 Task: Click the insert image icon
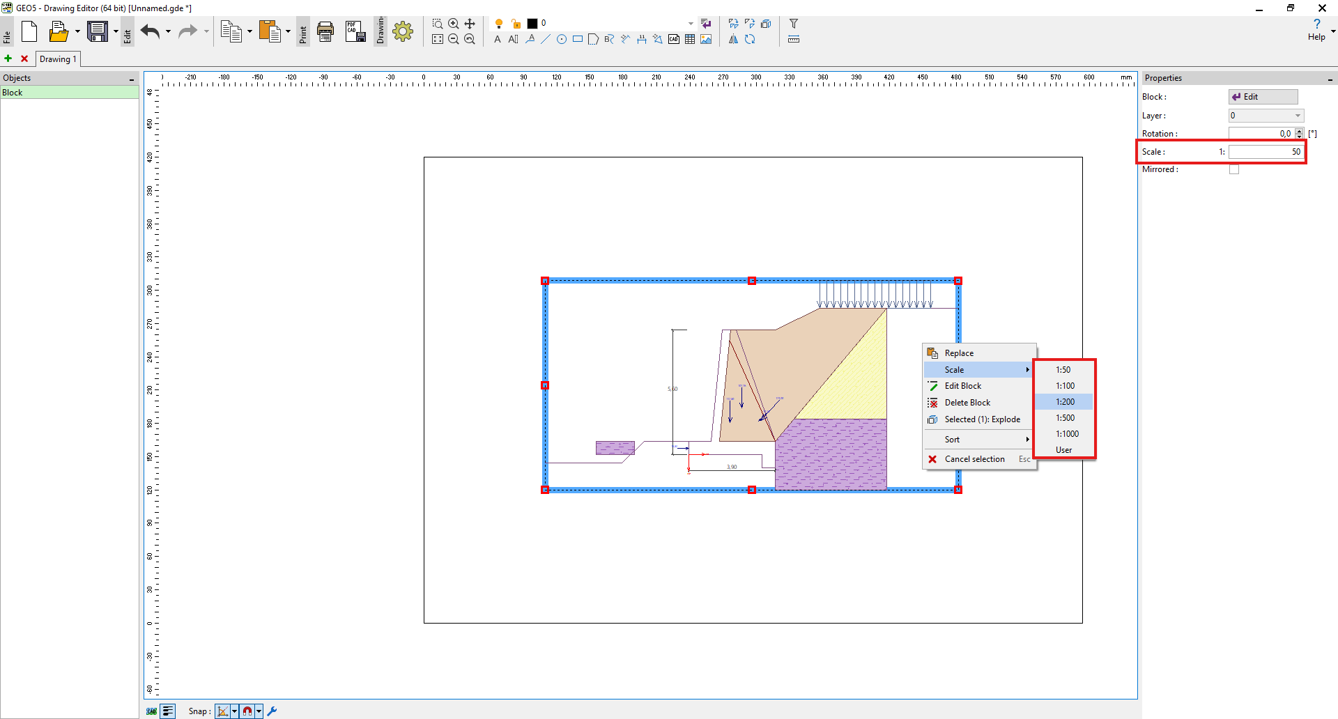(706, 40)
